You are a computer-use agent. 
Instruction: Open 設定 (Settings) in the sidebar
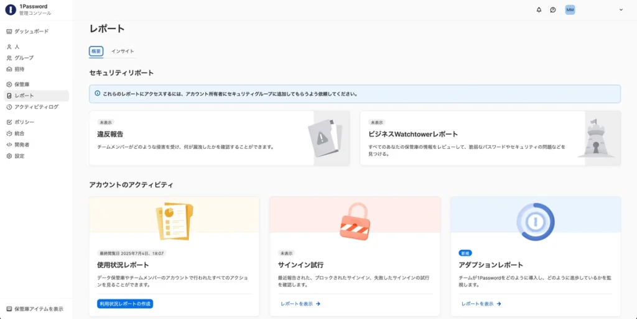click(x=19, y=156)
